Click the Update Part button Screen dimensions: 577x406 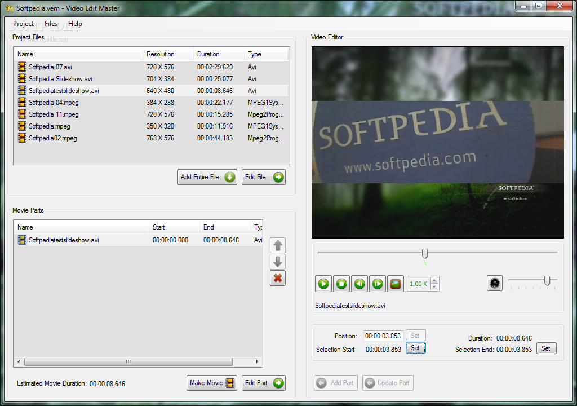pyautogui.click(x=388, y=383)
